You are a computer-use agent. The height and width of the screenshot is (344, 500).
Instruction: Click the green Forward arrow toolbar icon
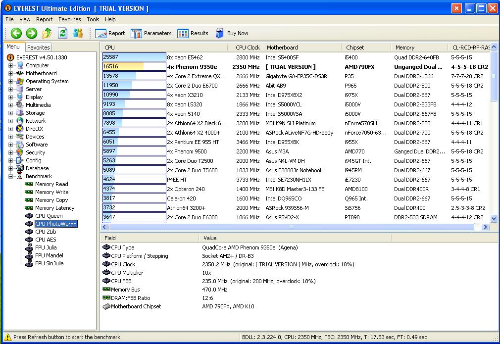tap(32, 33)
